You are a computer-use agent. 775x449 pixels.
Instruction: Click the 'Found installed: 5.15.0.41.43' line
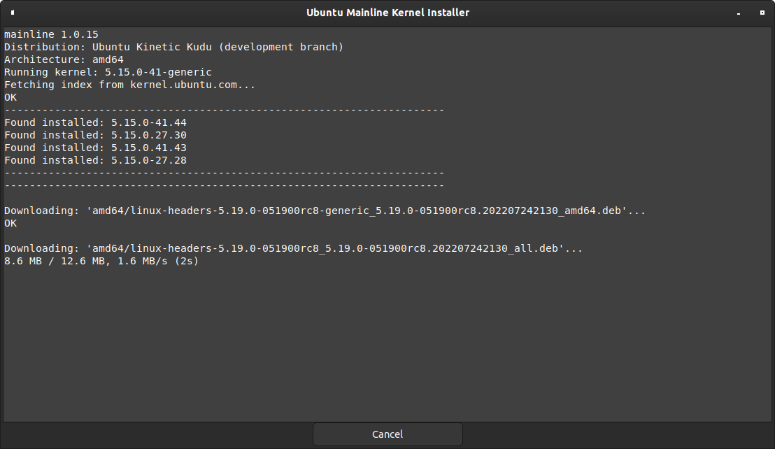(x=95, y=148)
